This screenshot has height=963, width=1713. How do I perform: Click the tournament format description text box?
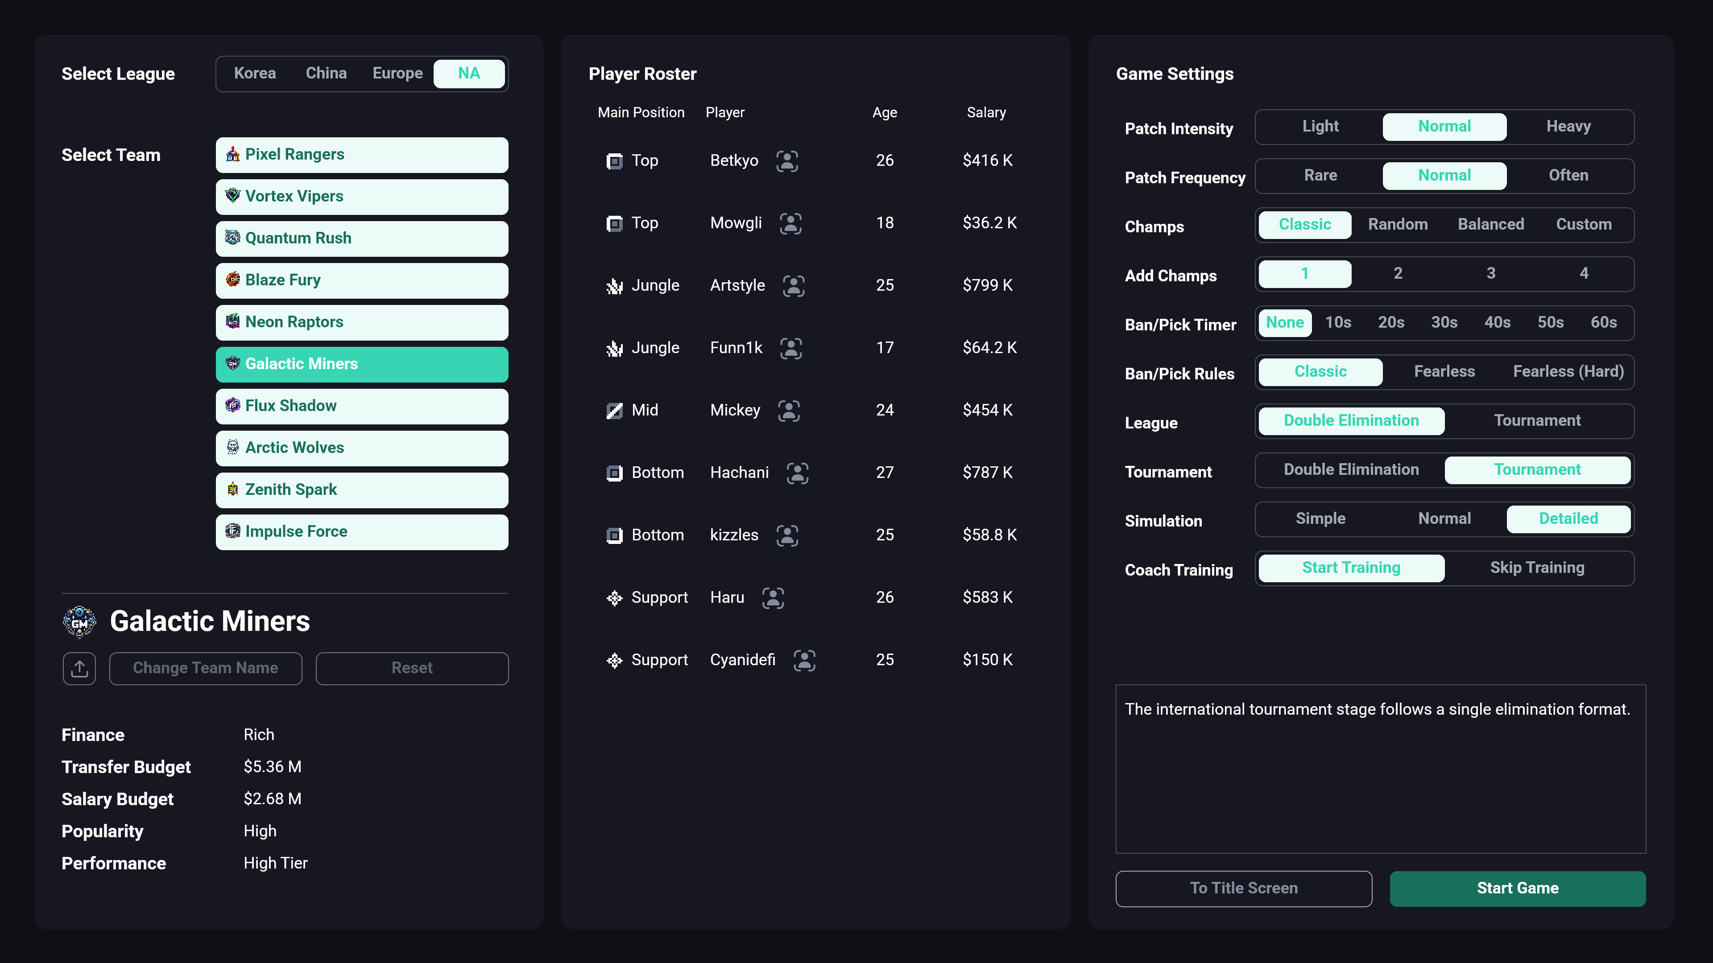[x=1381, y=769]
